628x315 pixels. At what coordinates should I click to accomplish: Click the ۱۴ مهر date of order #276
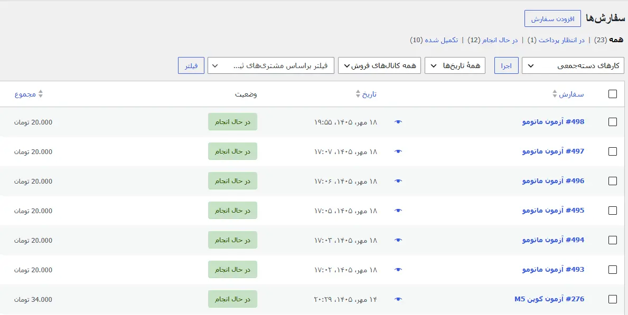pyautogui.click(x=345, y=299)
